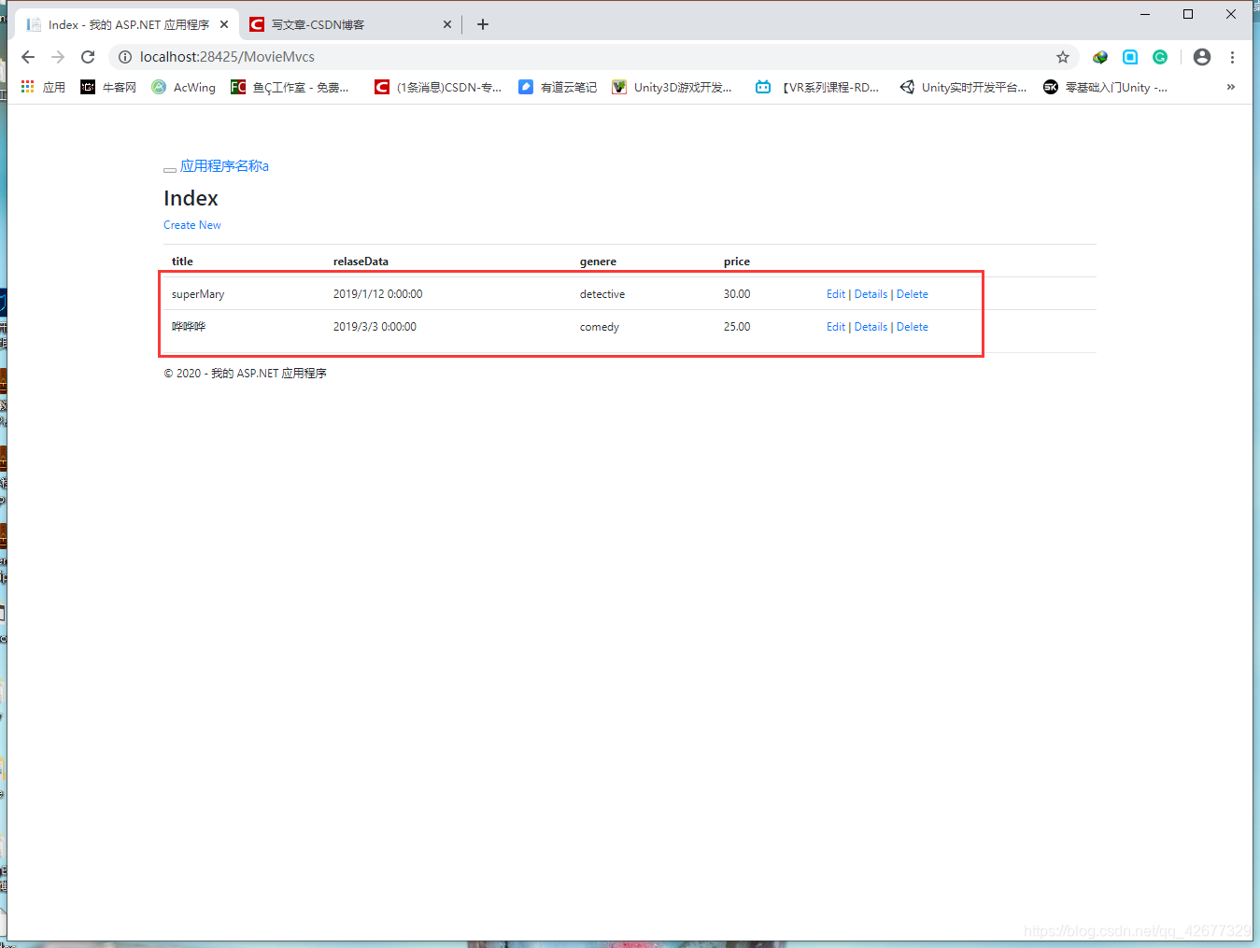1260x948 pixels.
Task: Click the relaseData column header
Action: tap(361, 262)
